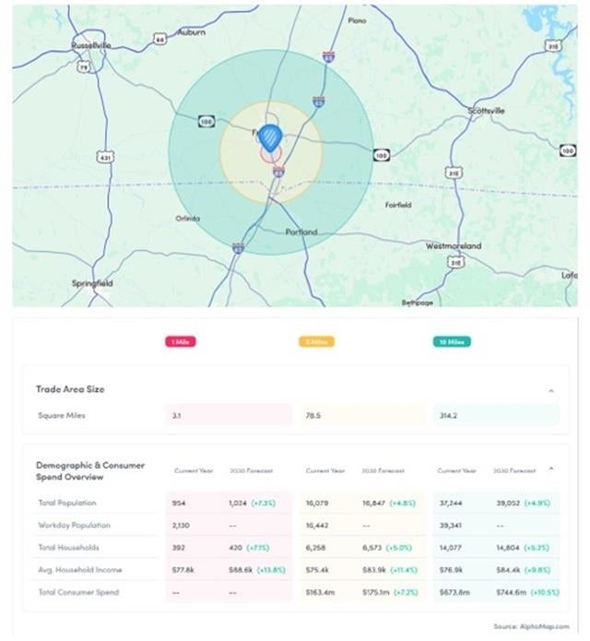Click the blue location pin marker
The height and width of the screenshot is (641, 590).
270,138
